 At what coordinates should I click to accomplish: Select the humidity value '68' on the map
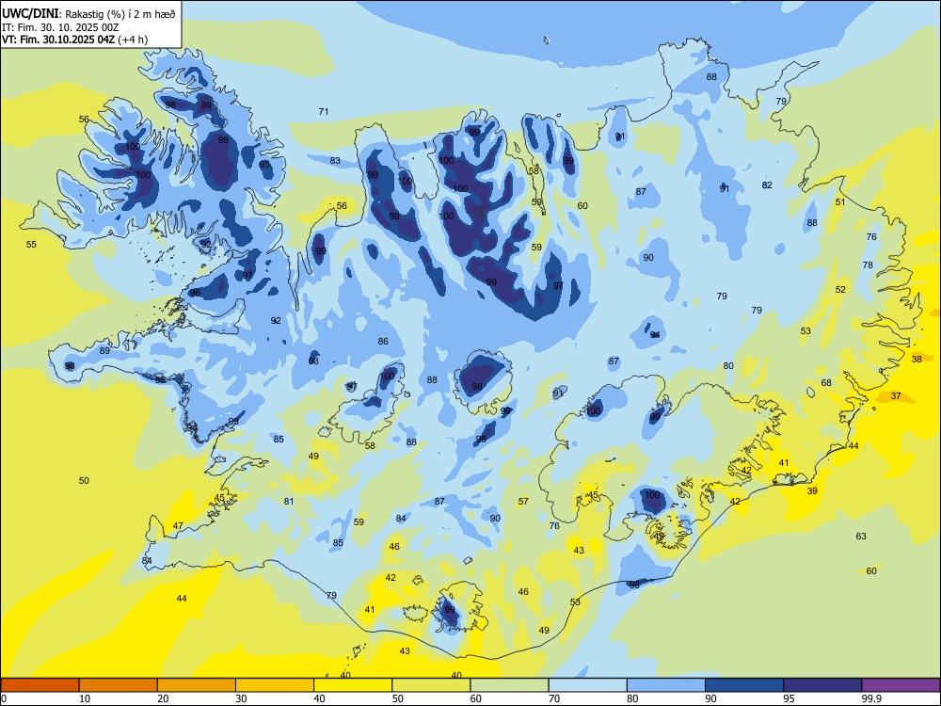(826, 382)
